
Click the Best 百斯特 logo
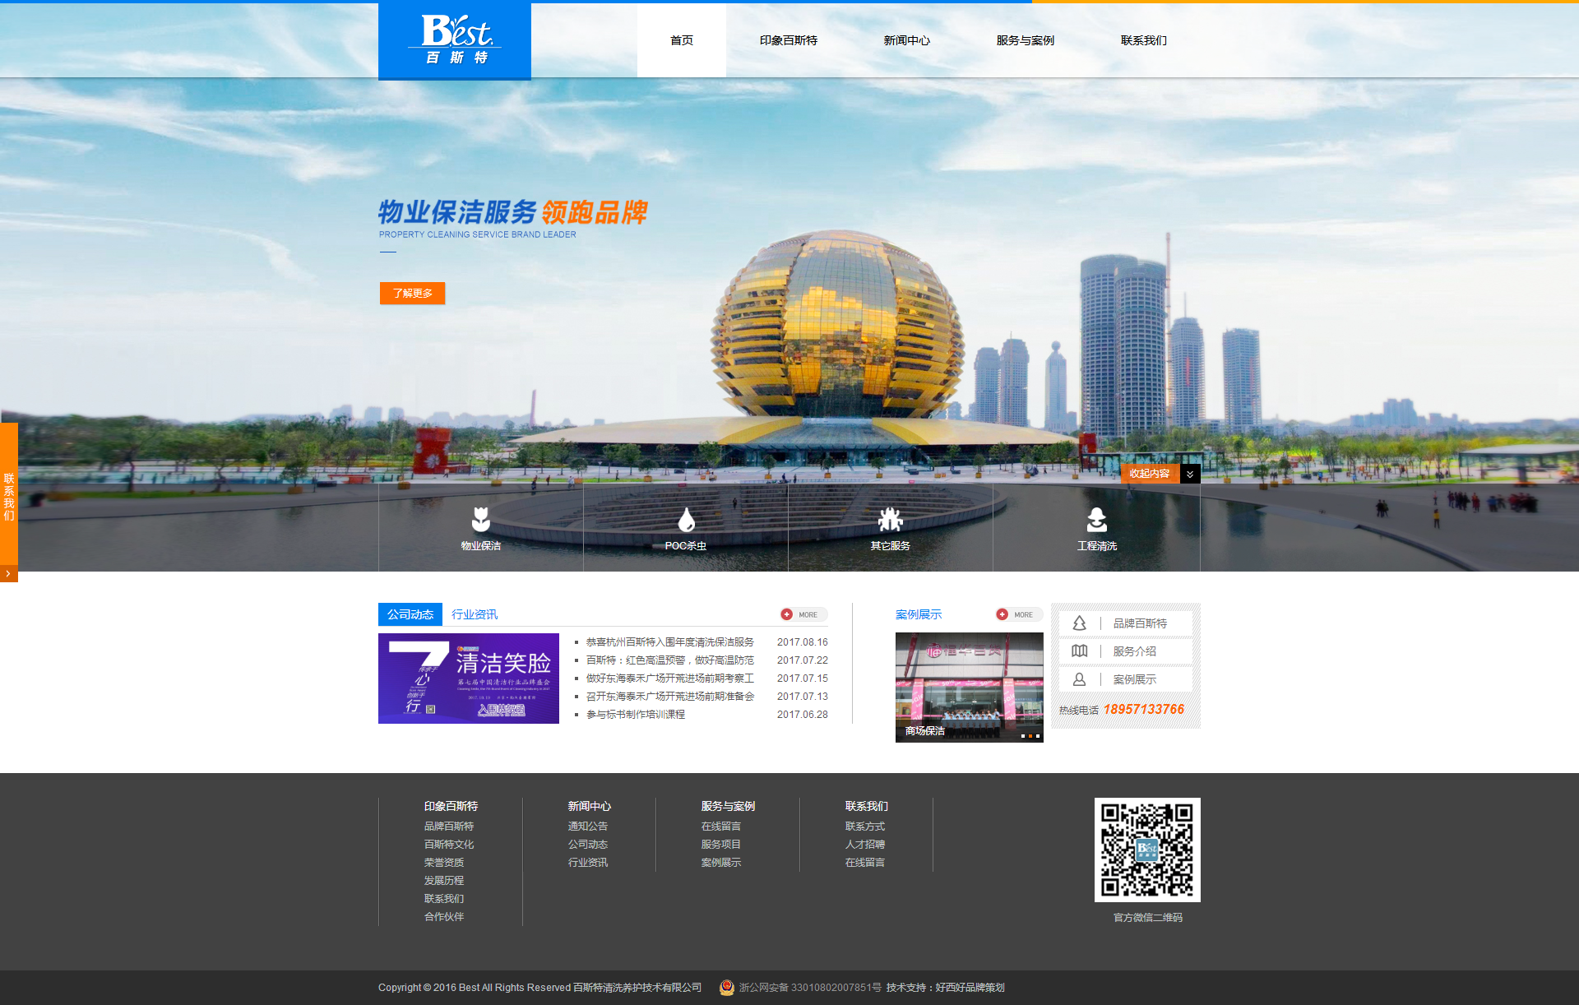coord(455,39)
